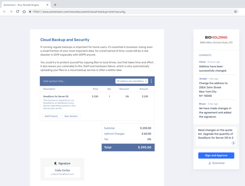
Task: Bookmark this page with star icon
Action: point(235,11)
